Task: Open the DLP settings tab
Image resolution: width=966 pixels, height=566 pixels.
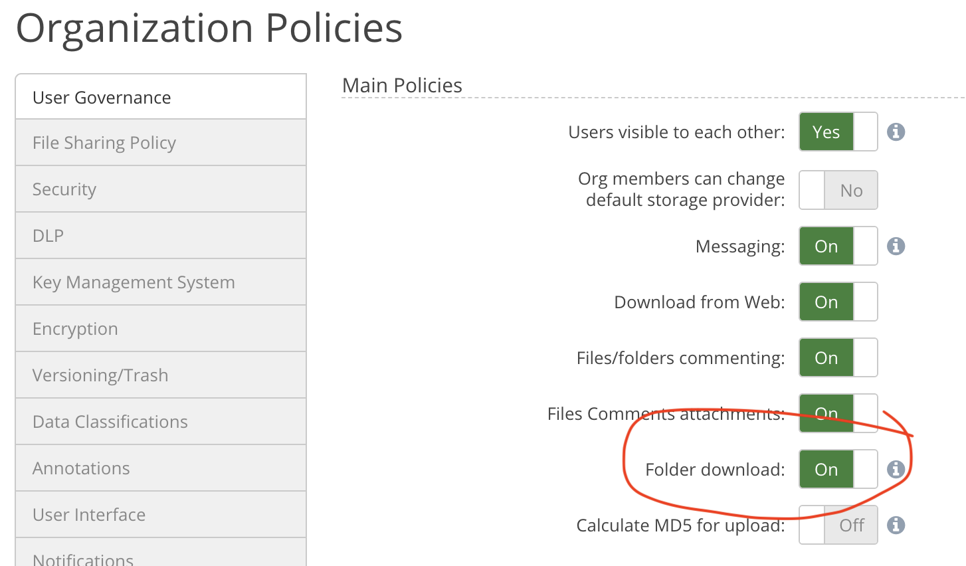Action: 161,236
